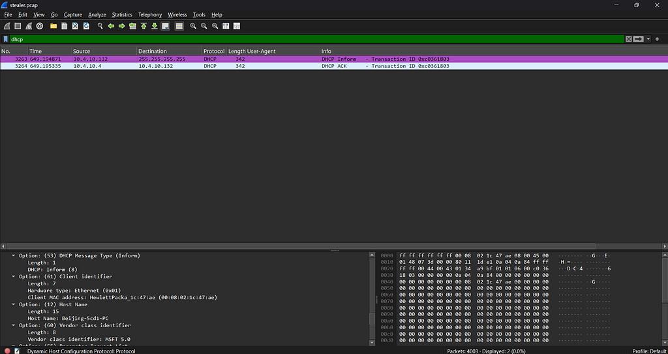Viewport: 668px width, 354px height.
Task: Open the Tools menu
Action: [199, 15]
